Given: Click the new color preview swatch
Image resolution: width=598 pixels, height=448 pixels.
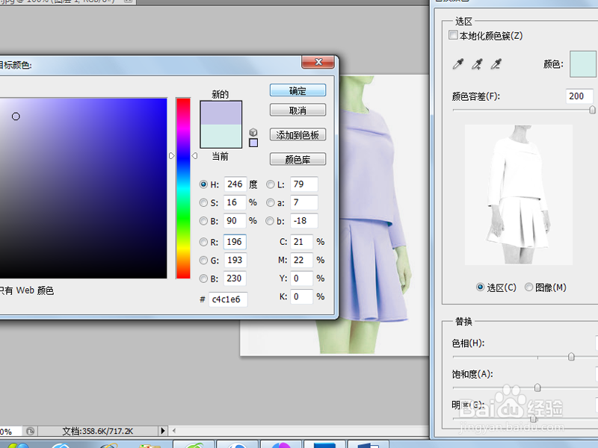Looking at the screenshot, I should coord(221,113).
